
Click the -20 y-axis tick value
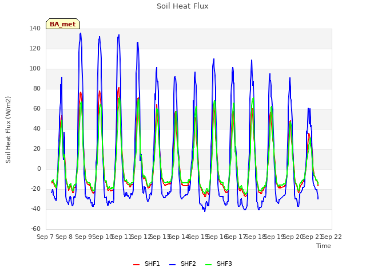[x=35, y=188]
